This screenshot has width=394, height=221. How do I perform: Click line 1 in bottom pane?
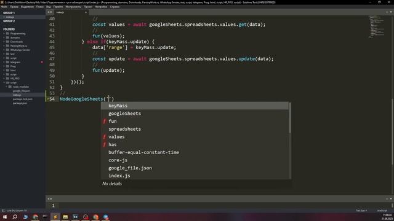pos(53,206)
